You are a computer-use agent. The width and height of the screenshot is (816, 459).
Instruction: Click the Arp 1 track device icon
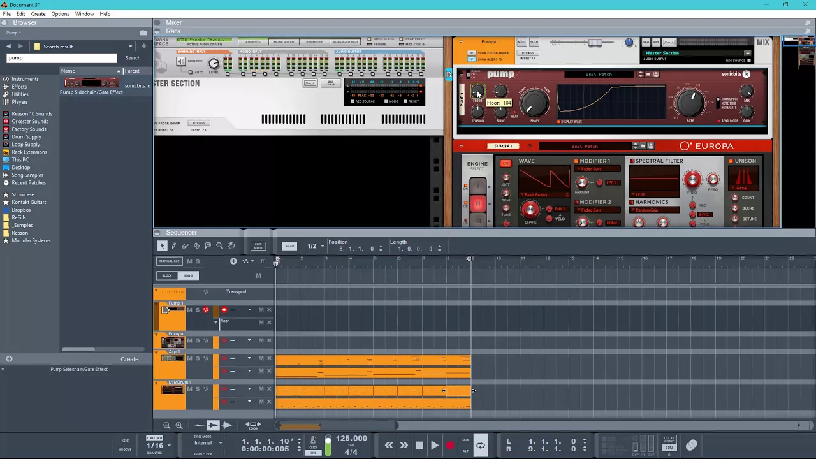pyautogui.click(x=173, y=358)
